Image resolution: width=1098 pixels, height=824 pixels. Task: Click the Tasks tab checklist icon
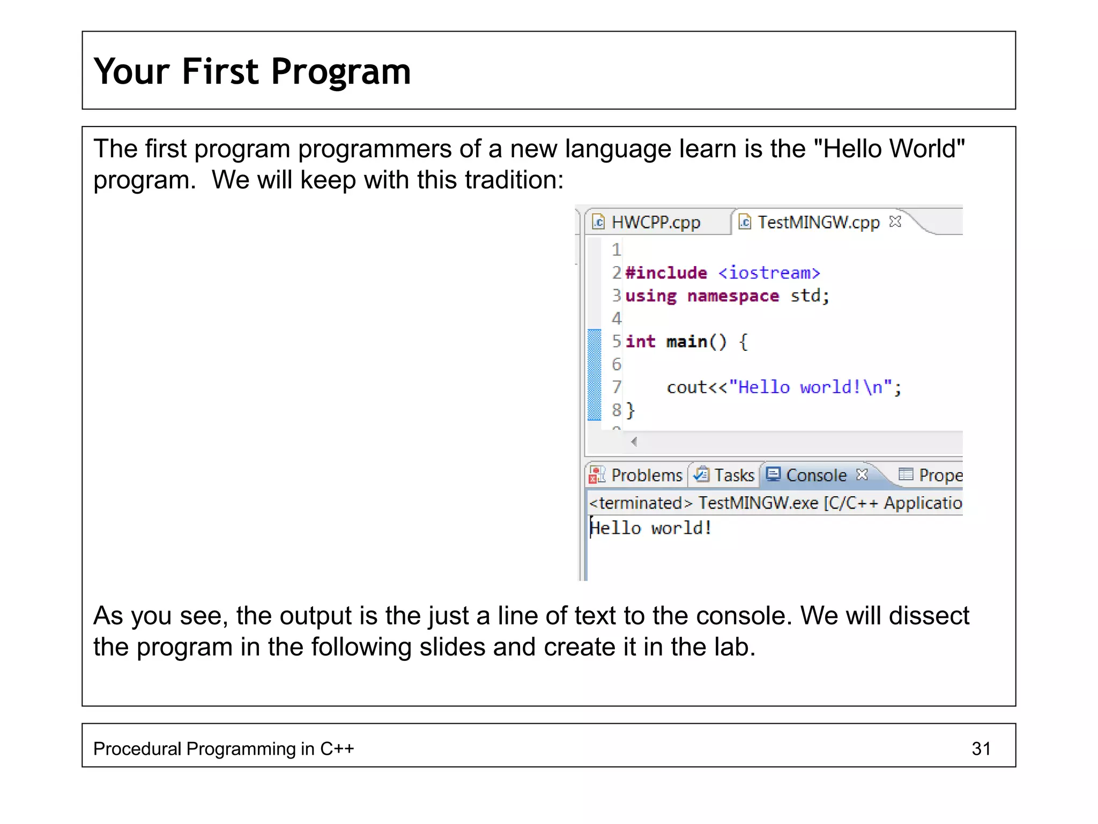point(701,474)
